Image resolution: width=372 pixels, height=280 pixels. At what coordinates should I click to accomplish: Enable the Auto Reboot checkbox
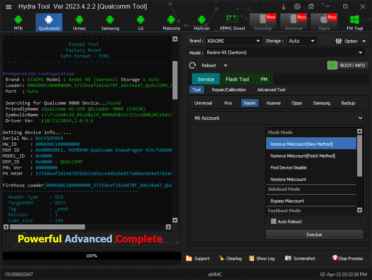[x=273, y=221]
